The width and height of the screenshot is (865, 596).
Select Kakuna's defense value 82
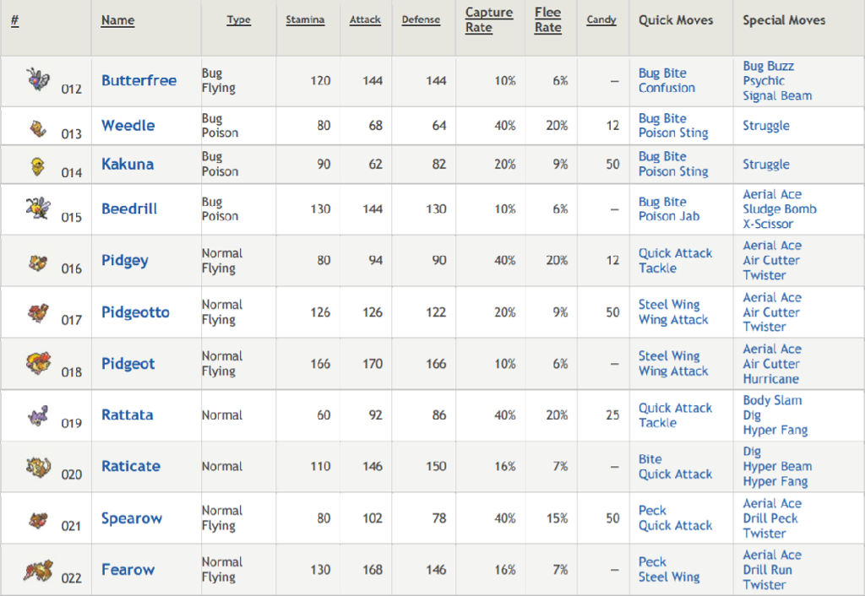click(439, 165)
